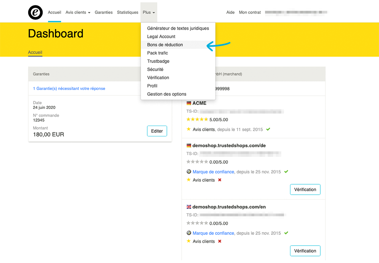The height and width of the screenshot is (263, 379).
Task: Open '1 Garantie(s) nécessitant votre réponse' link
Action: click(x=69, y=88)
